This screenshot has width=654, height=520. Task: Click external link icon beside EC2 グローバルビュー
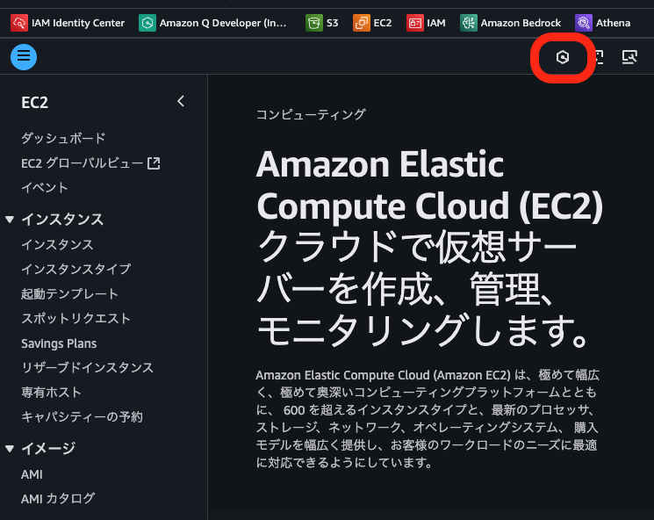[x=154, y=163]
